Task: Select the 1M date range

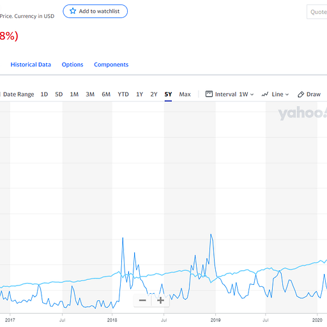Action: (74, 95)
